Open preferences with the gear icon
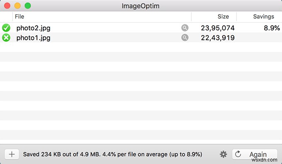The image size is (282, 164). 224,154
